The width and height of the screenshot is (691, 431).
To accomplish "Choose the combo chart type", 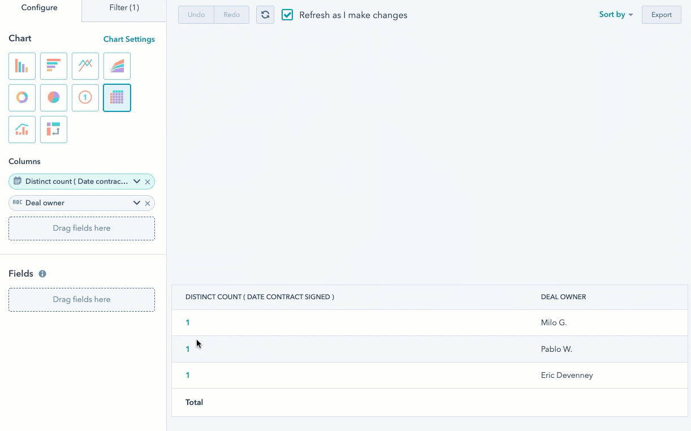I will pos(21,130).
